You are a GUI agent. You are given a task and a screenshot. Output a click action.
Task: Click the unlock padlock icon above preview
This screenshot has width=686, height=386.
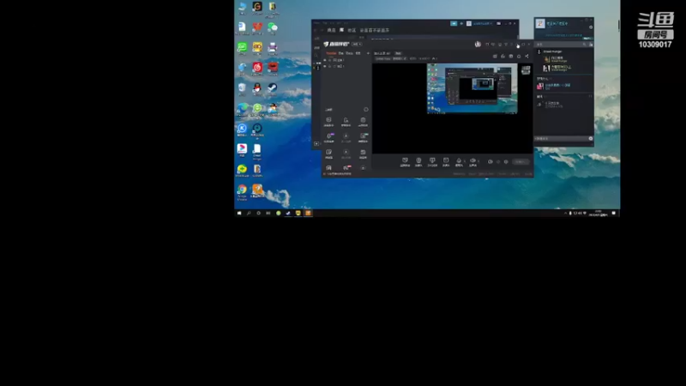tap(502, 56)
